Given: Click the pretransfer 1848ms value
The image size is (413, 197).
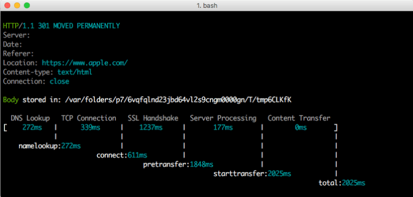Looking at the screenshot, I should (x=202, y=165).
